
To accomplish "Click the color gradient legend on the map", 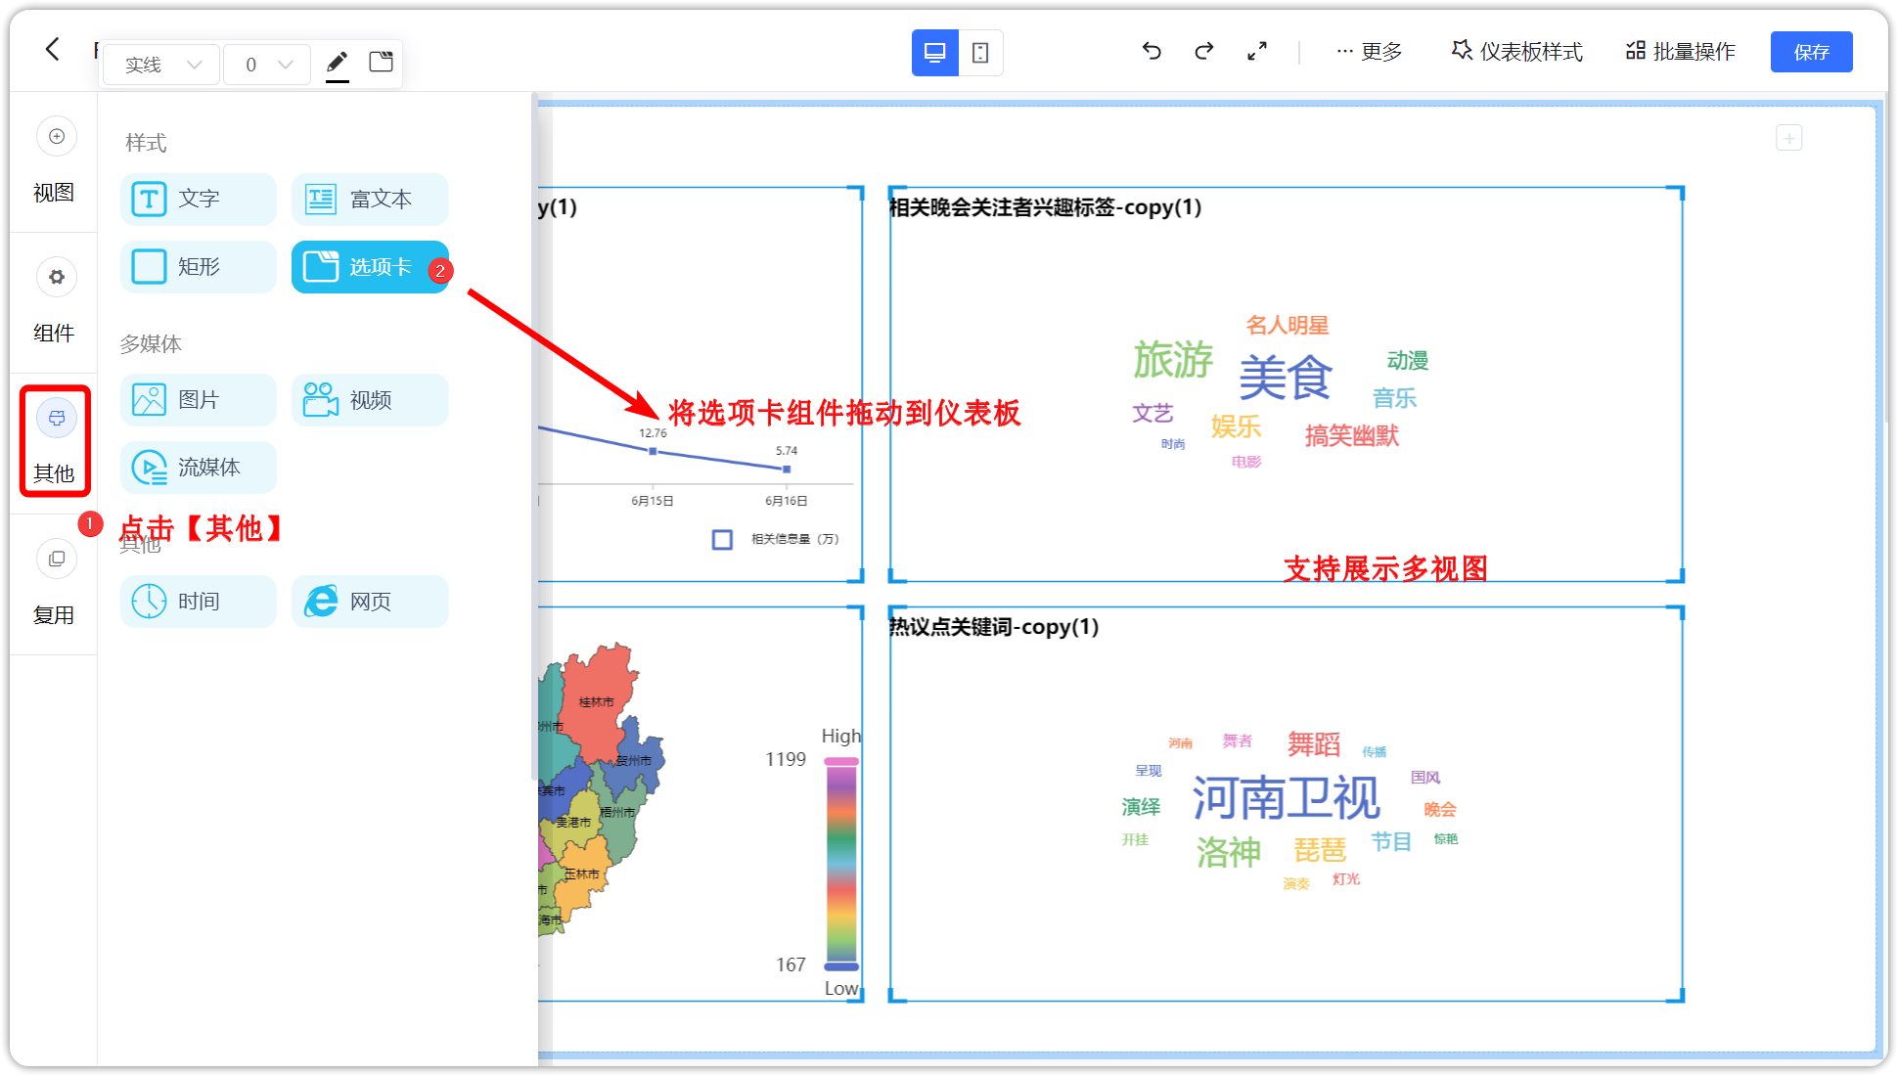I will click(x=839, y=861).
